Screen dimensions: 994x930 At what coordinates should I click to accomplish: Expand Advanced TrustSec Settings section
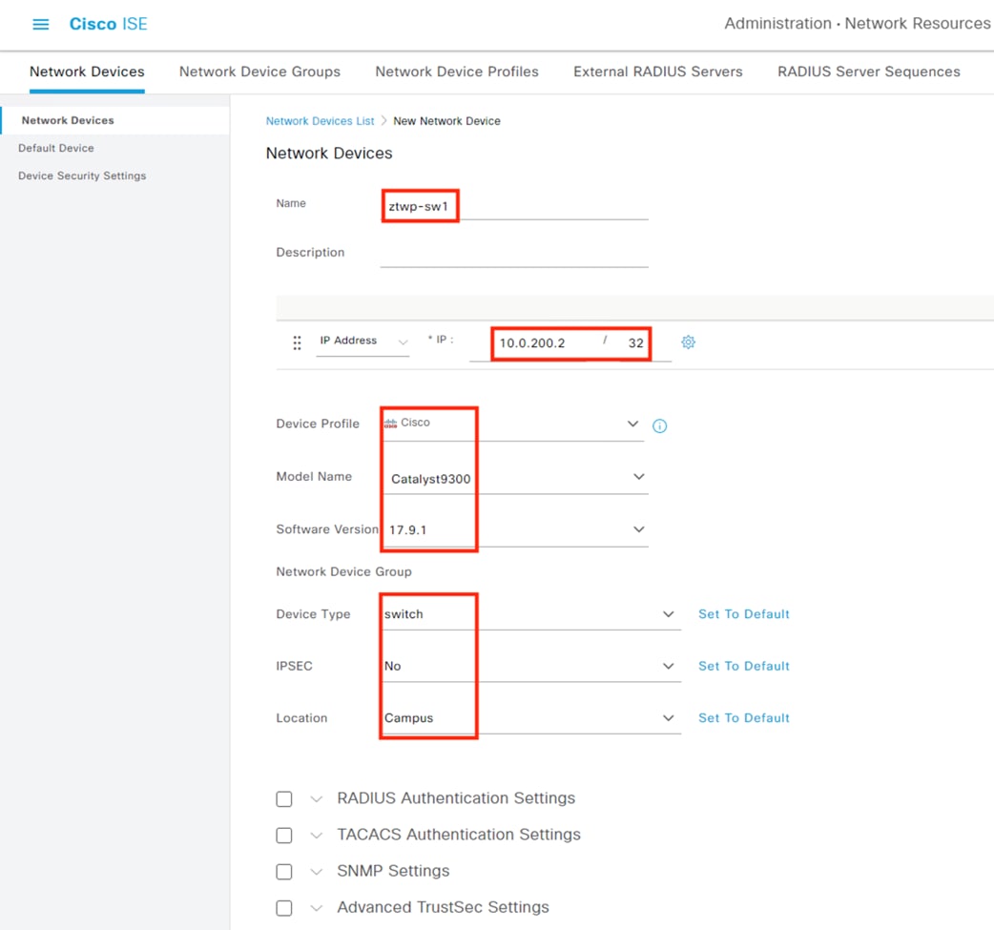(x=317, y=908)
